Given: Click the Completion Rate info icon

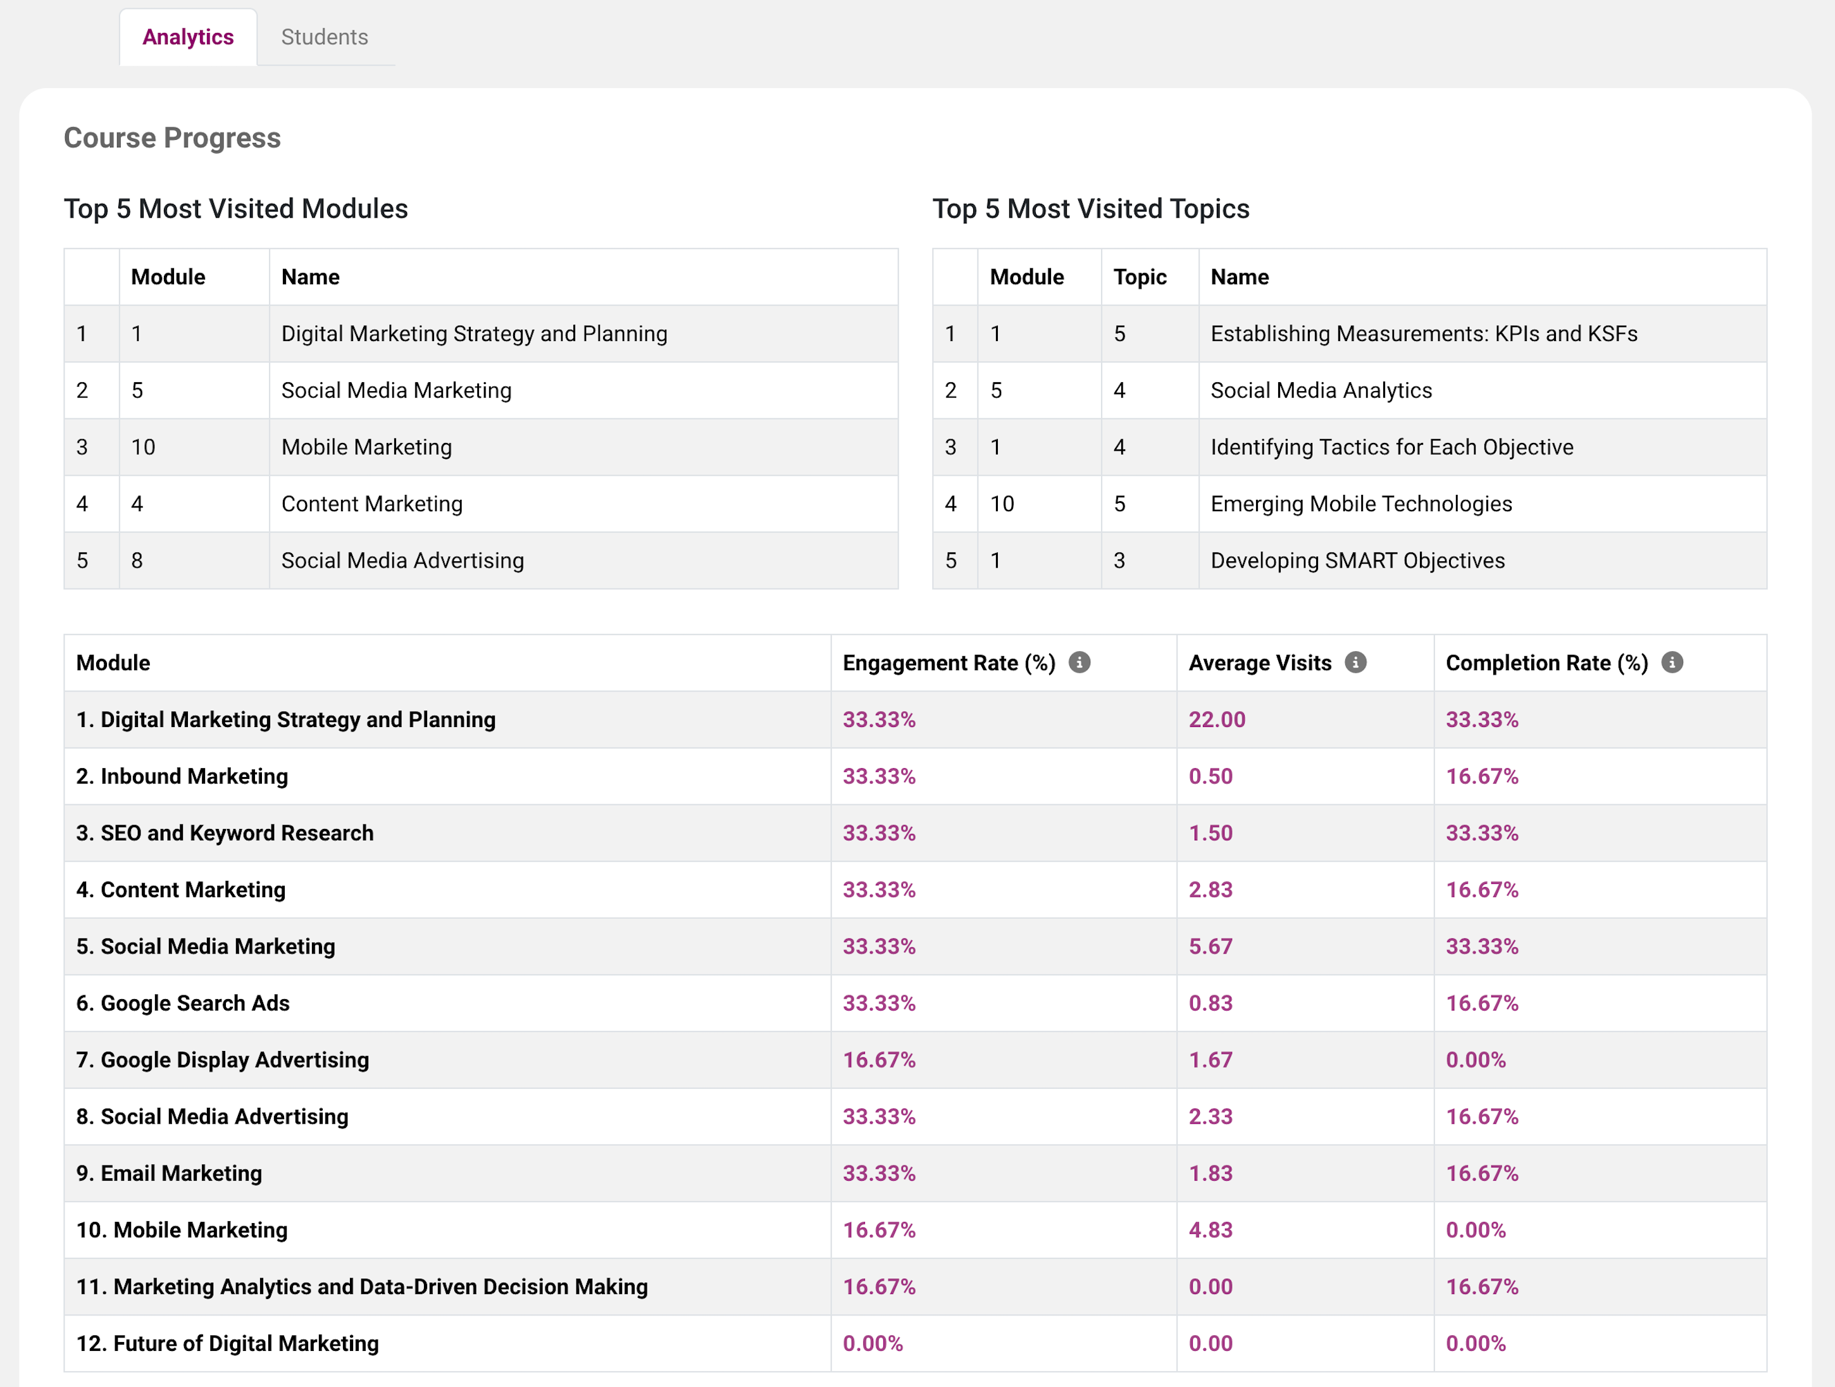Looking at the screenshot, I should (1672, 662).
